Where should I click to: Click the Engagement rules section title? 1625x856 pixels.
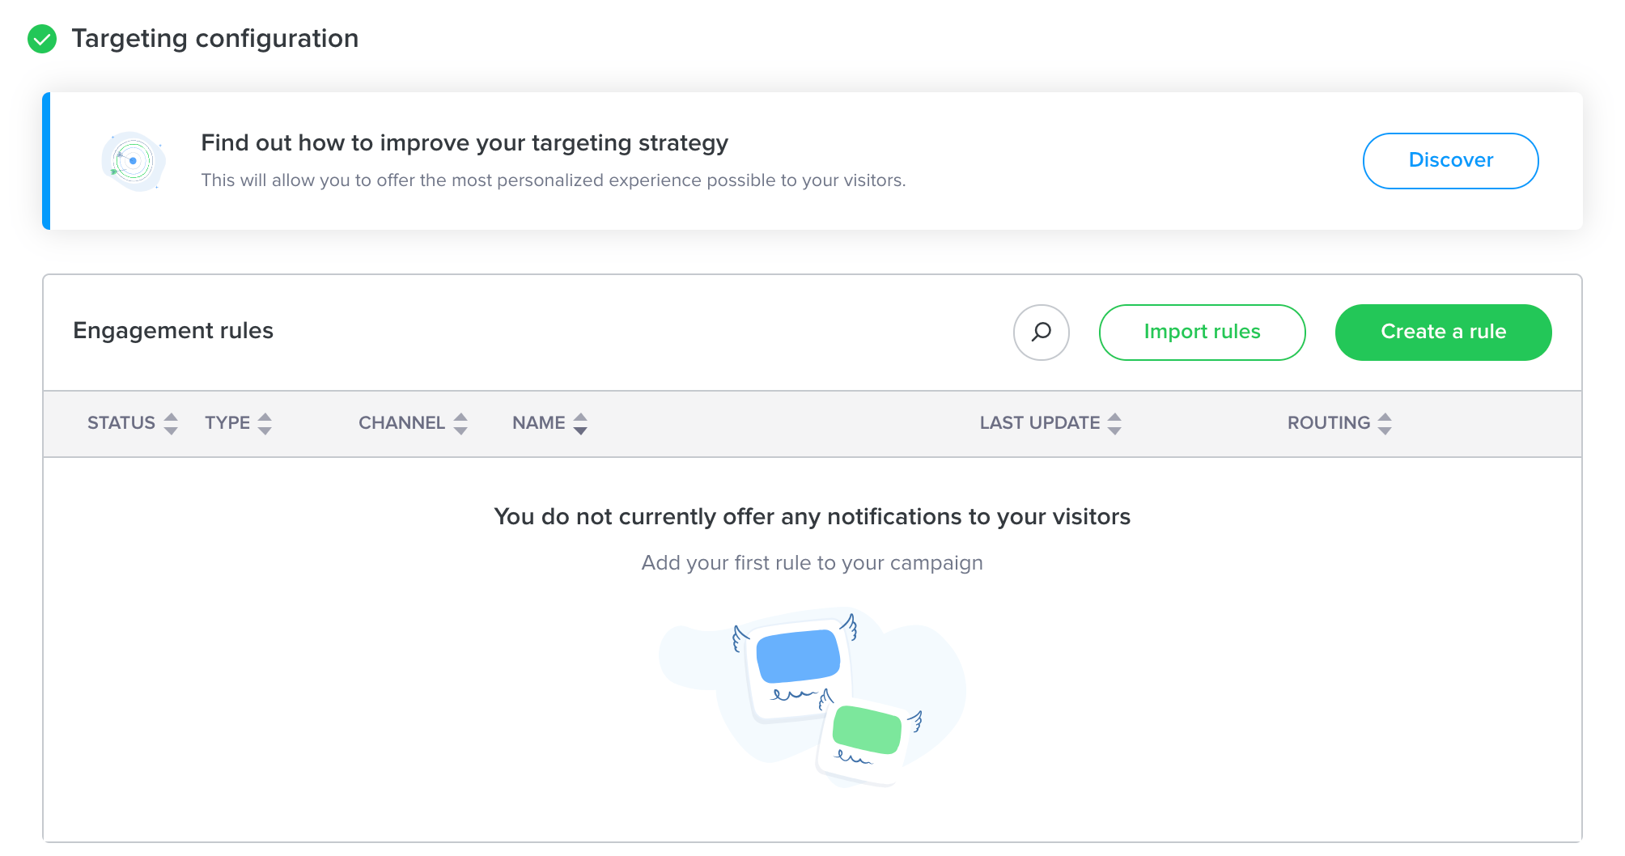(173, 331)
